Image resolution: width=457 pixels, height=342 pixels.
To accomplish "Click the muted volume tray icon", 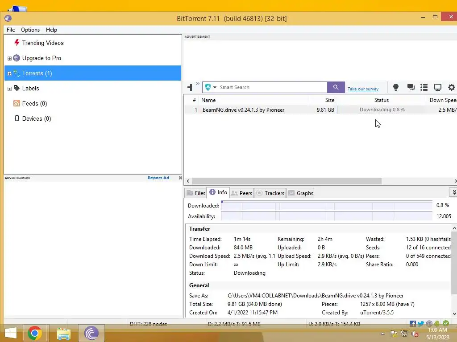I will 415,334.
